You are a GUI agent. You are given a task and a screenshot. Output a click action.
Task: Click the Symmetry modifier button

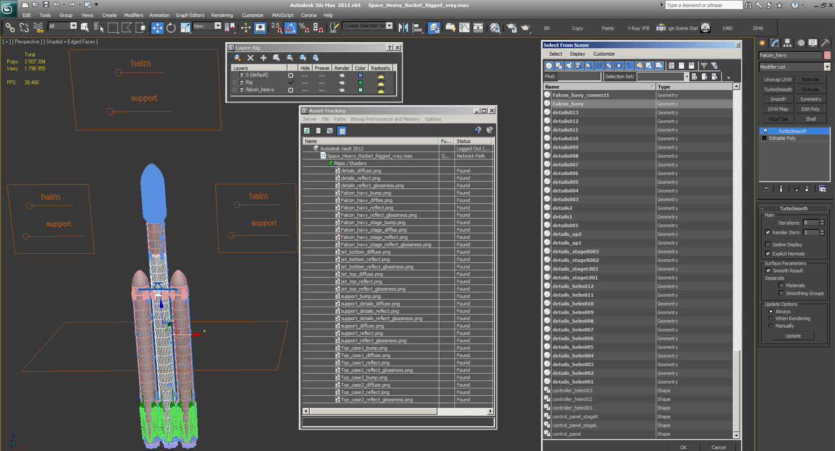[x=811, y=99]
